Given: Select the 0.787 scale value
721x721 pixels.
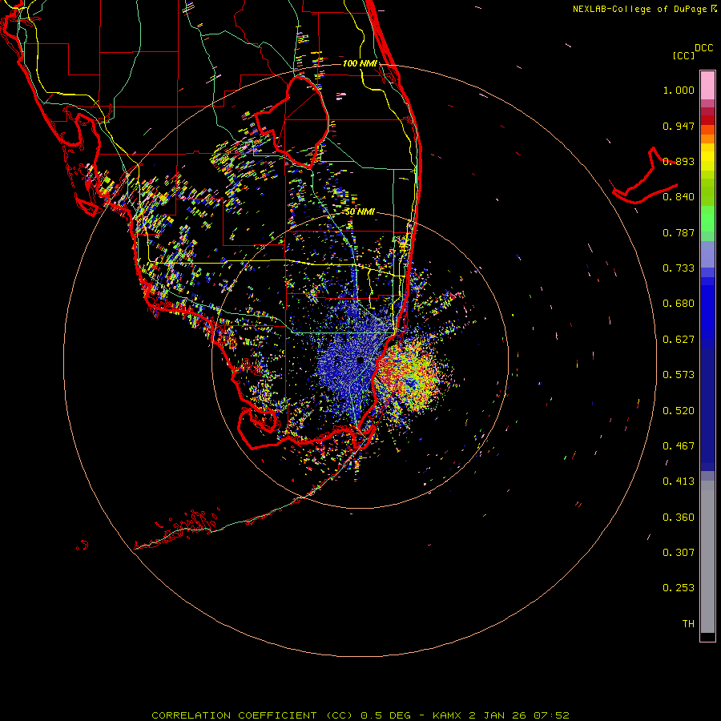Looking at the screenshot, I should 679,232.
